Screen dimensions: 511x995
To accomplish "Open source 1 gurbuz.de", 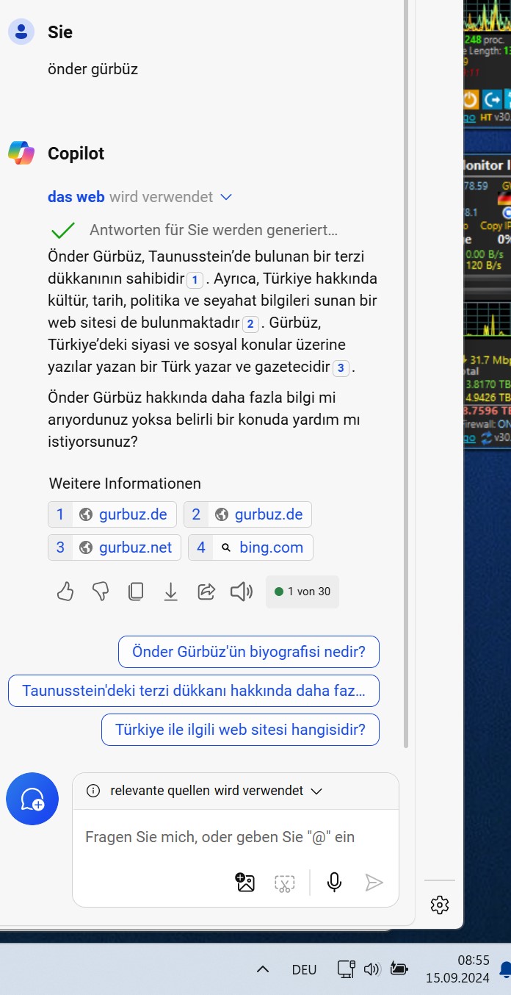I will tap(112, 514).
